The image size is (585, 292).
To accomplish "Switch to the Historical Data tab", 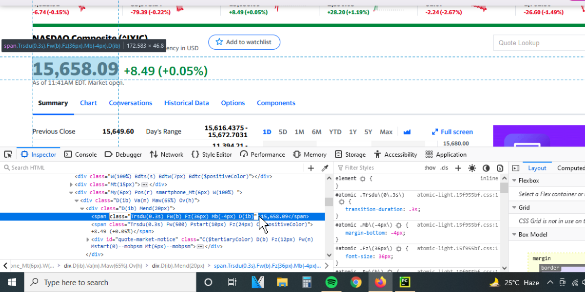I will click(x=186, y=103).
